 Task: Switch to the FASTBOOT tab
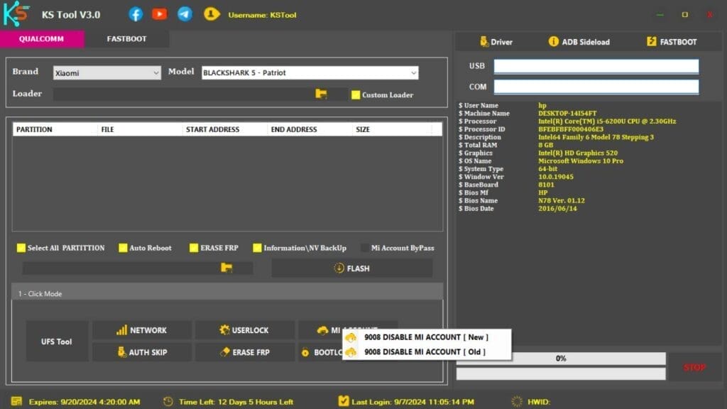(x=127, y=40)
